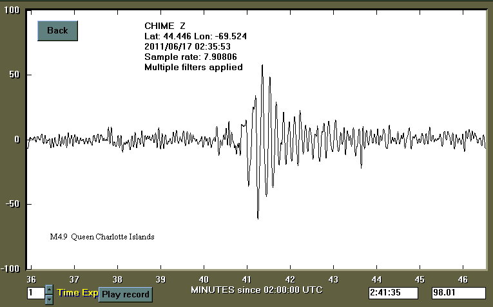Click the yellow Time Exp label
This screenshot has width=493, height=307.
click(77, 293)
